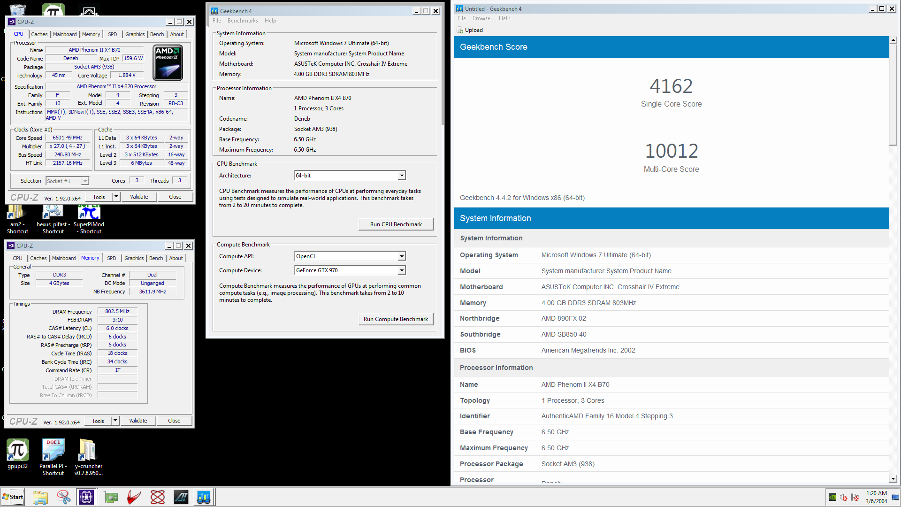Image resolution: width=901 pixels, height=507 pixels.
Task: Click the Northbridge value AMD 890FX 02
Action: coord(564,319)
